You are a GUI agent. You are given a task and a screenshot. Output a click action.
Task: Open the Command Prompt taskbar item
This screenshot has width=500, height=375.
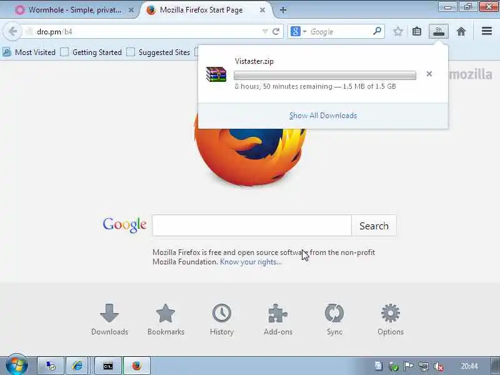[x=108, y=366]
